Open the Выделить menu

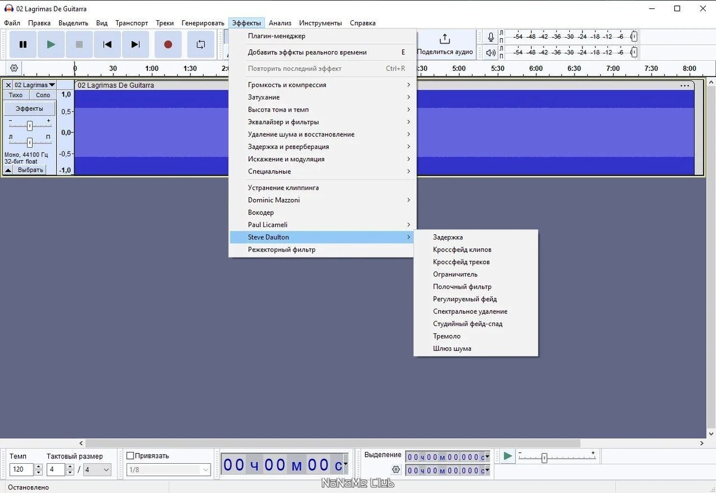[73, 23]
